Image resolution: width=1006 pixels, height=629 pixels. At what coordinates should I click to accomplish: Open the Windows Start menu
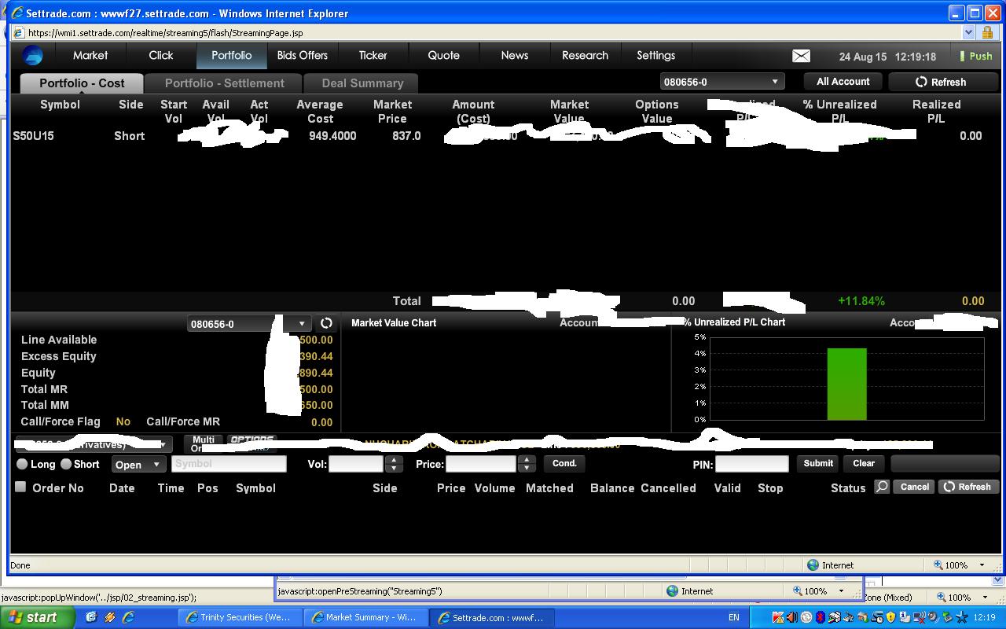point(38,617)
